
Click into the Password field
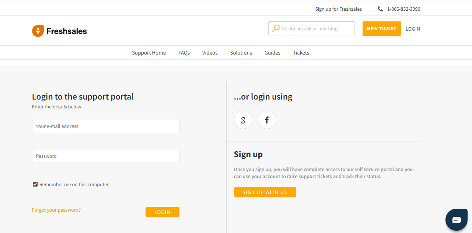[106, 156]
